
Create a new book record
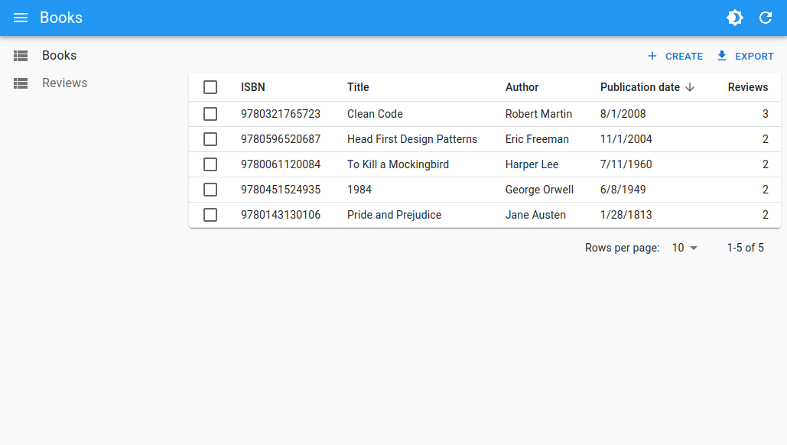675,56
